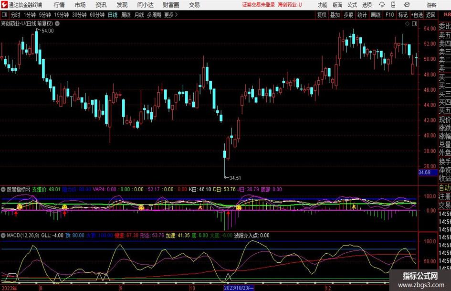Open the 资讯 menu
This screenshot has height=291, width=451.
(101, 5)
